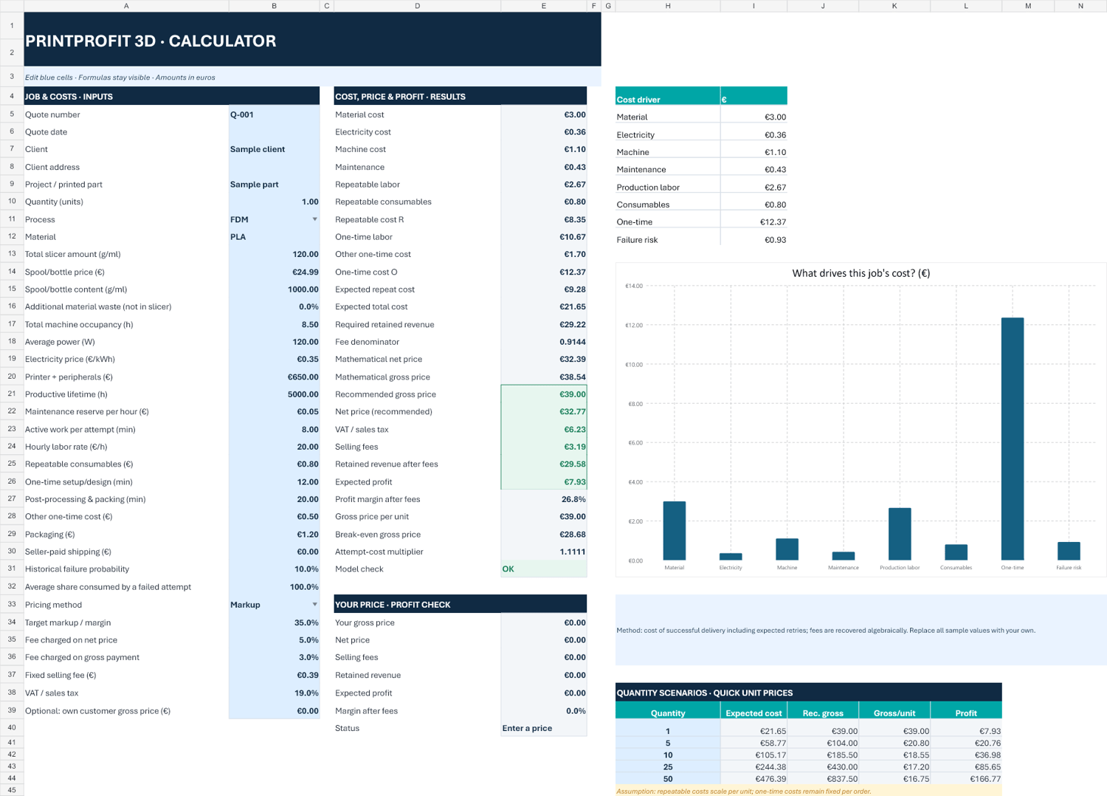Viewport: 1107px width, 796px height.
Task: Select the Target markup value 35.0%
Action: tap(274, 622)
